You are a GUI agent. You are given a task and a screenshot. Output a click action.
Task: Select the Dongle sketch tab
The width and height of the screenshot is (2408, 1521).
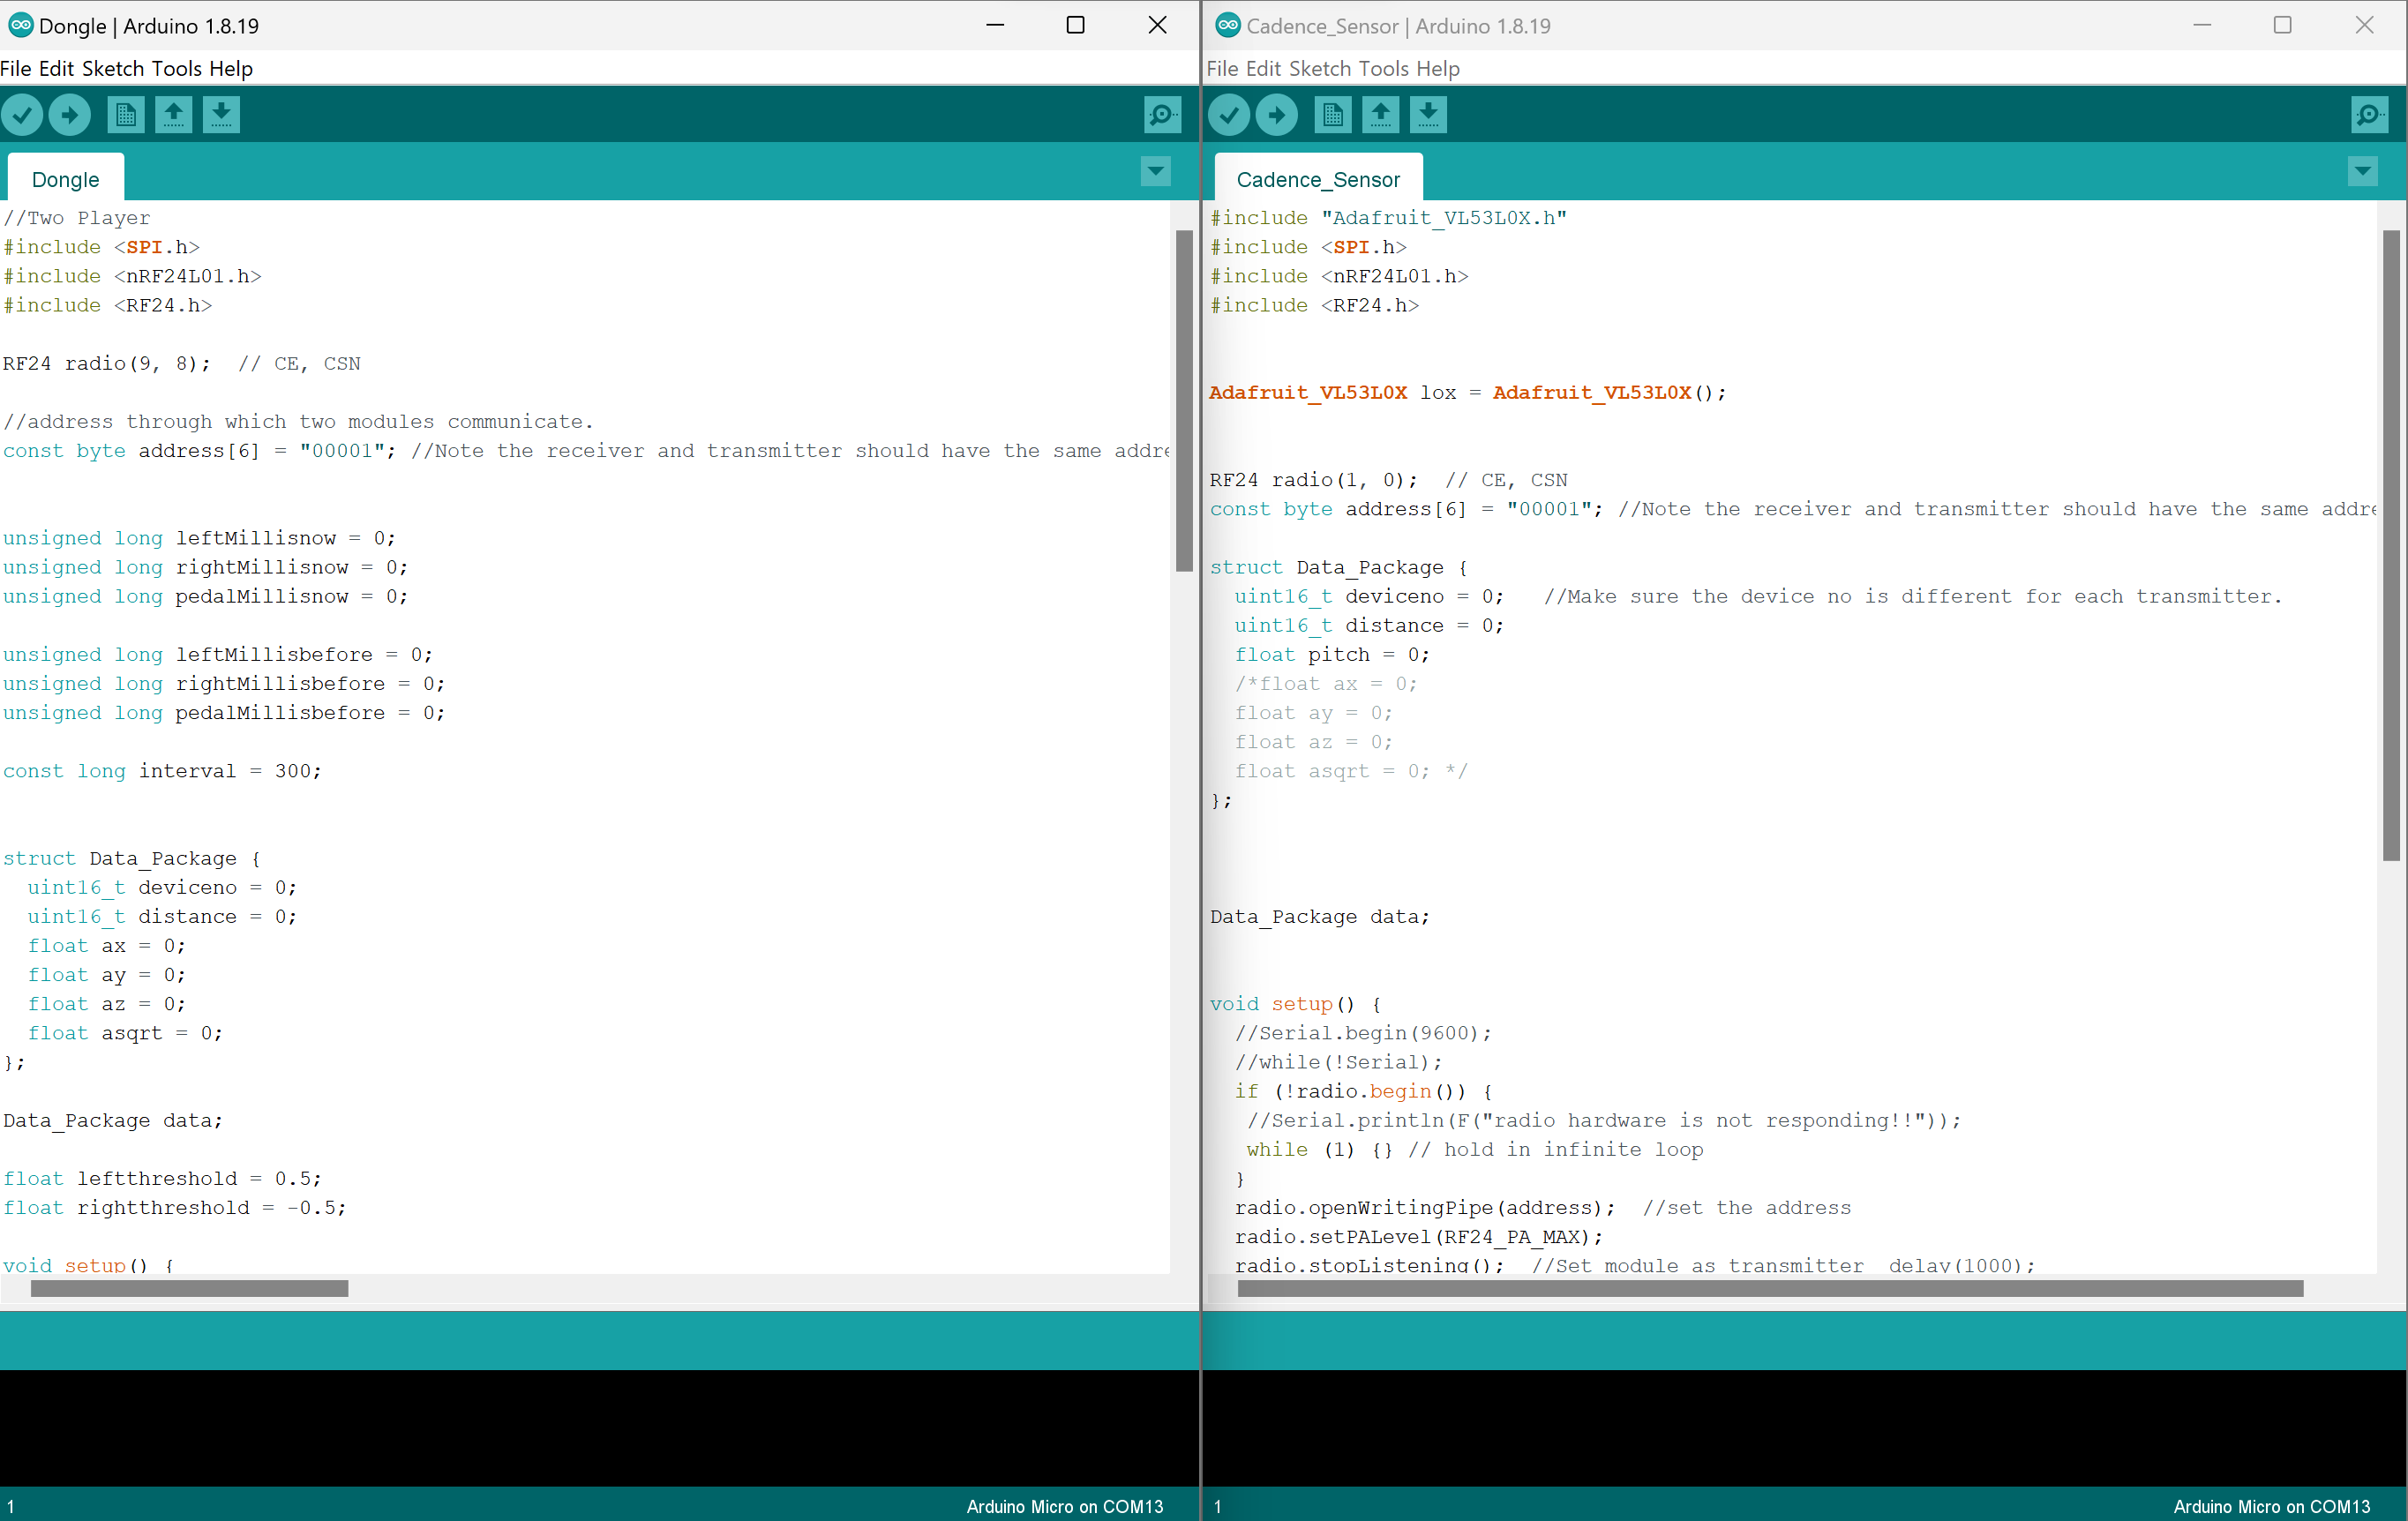[x=66, y=179]
